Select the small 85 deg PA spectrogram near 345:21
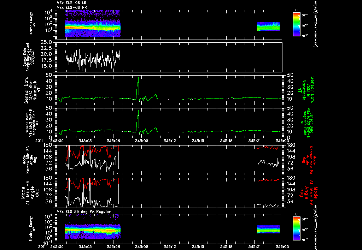The image size is (362, 250). [268, 230]
